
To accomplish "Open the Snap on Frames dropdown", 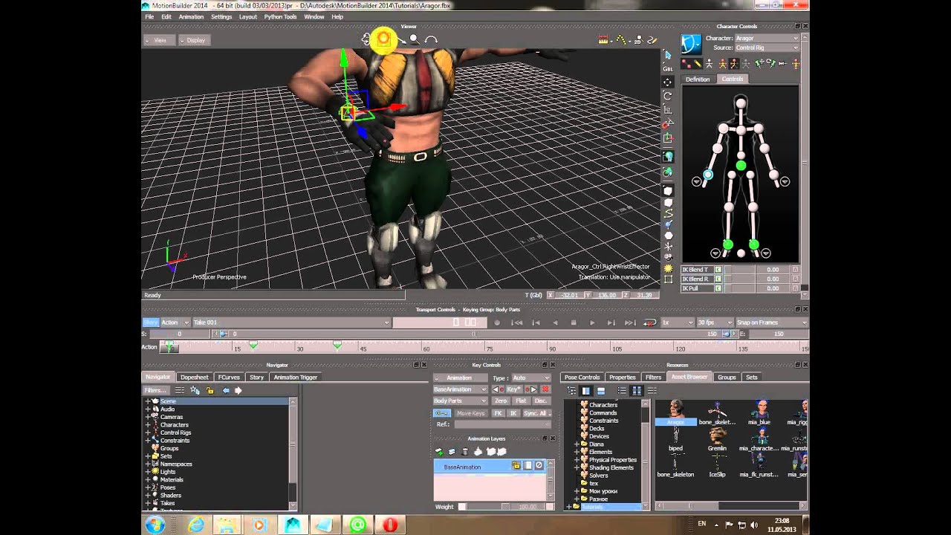I will click(x=771, y=322).
